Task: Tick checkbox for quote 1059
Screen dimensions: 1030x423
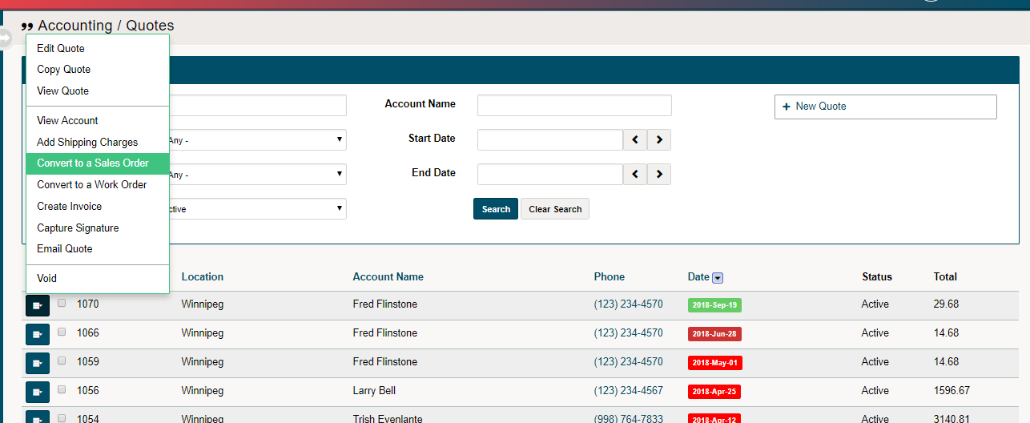Action: (x=62, y=361)
